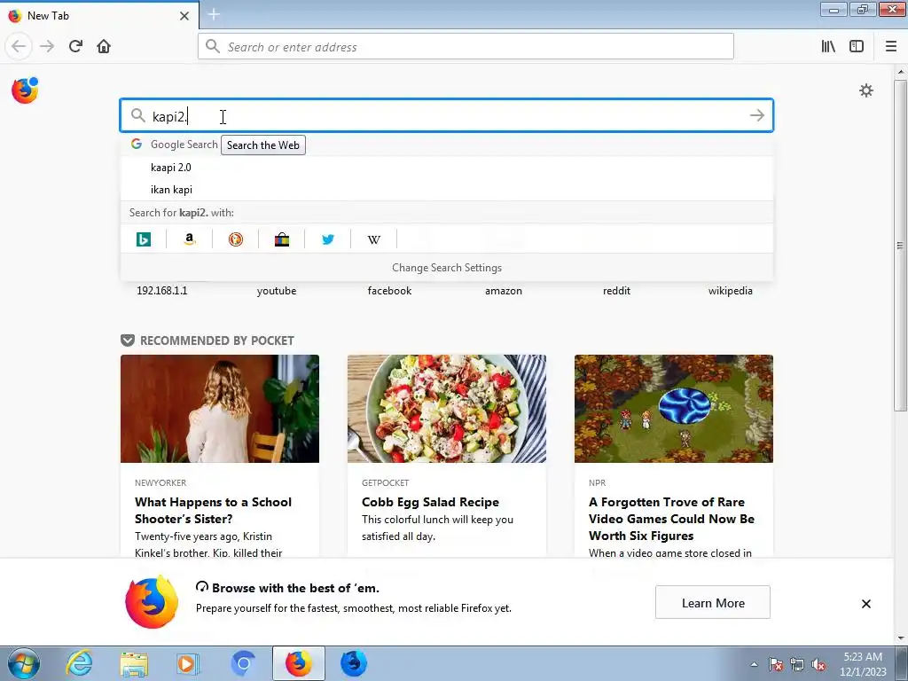Open Windows Explorer from taskbar
Screen dimensions: 908x681
(134, 663)
